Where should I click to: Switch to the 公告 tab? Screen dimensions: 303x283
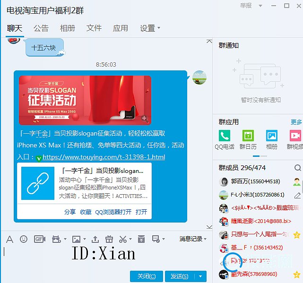click(41, 28)
